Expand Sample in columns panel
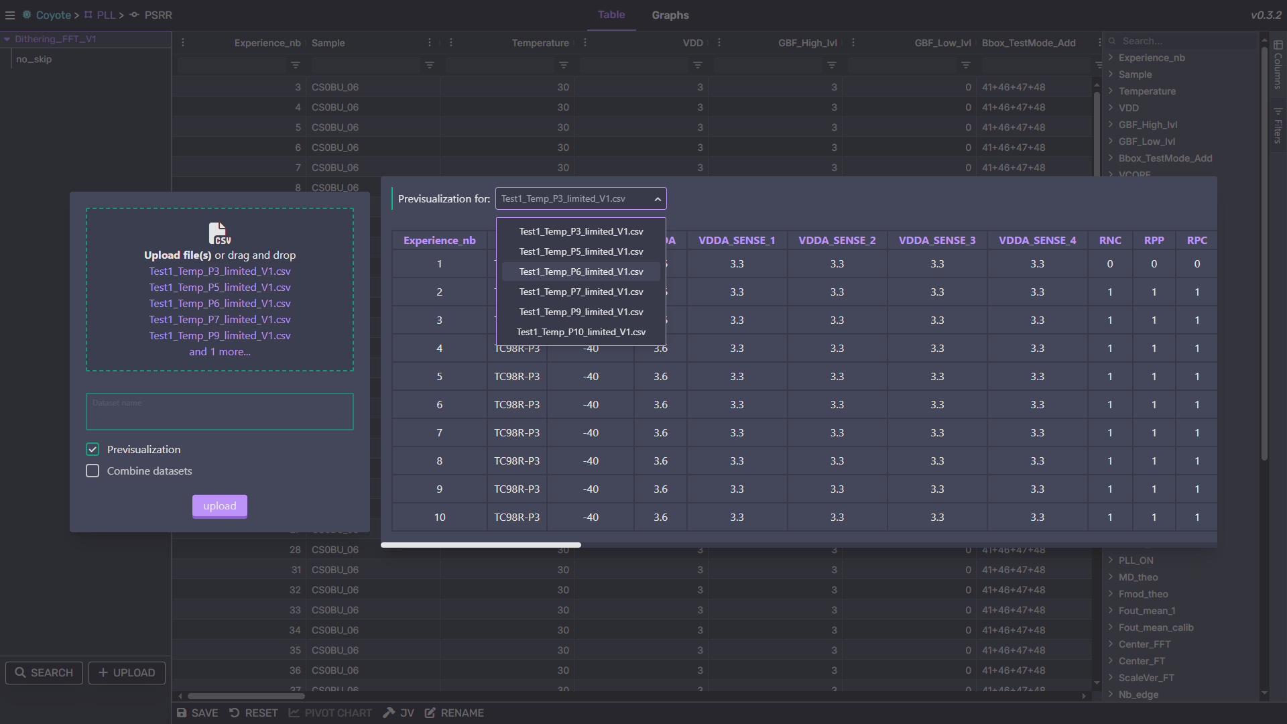Viewport: 1287px width, 724px height. pos(1111,74)
